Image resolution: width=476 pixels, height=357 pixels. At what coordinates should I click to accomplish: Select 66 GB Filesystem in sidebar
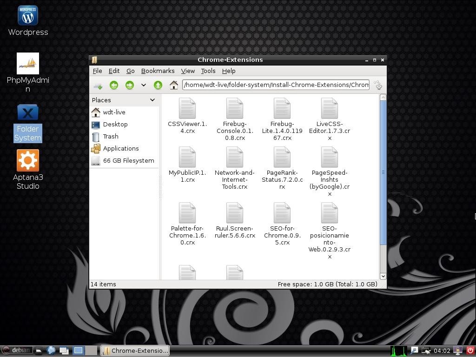(x=128, y=161)
